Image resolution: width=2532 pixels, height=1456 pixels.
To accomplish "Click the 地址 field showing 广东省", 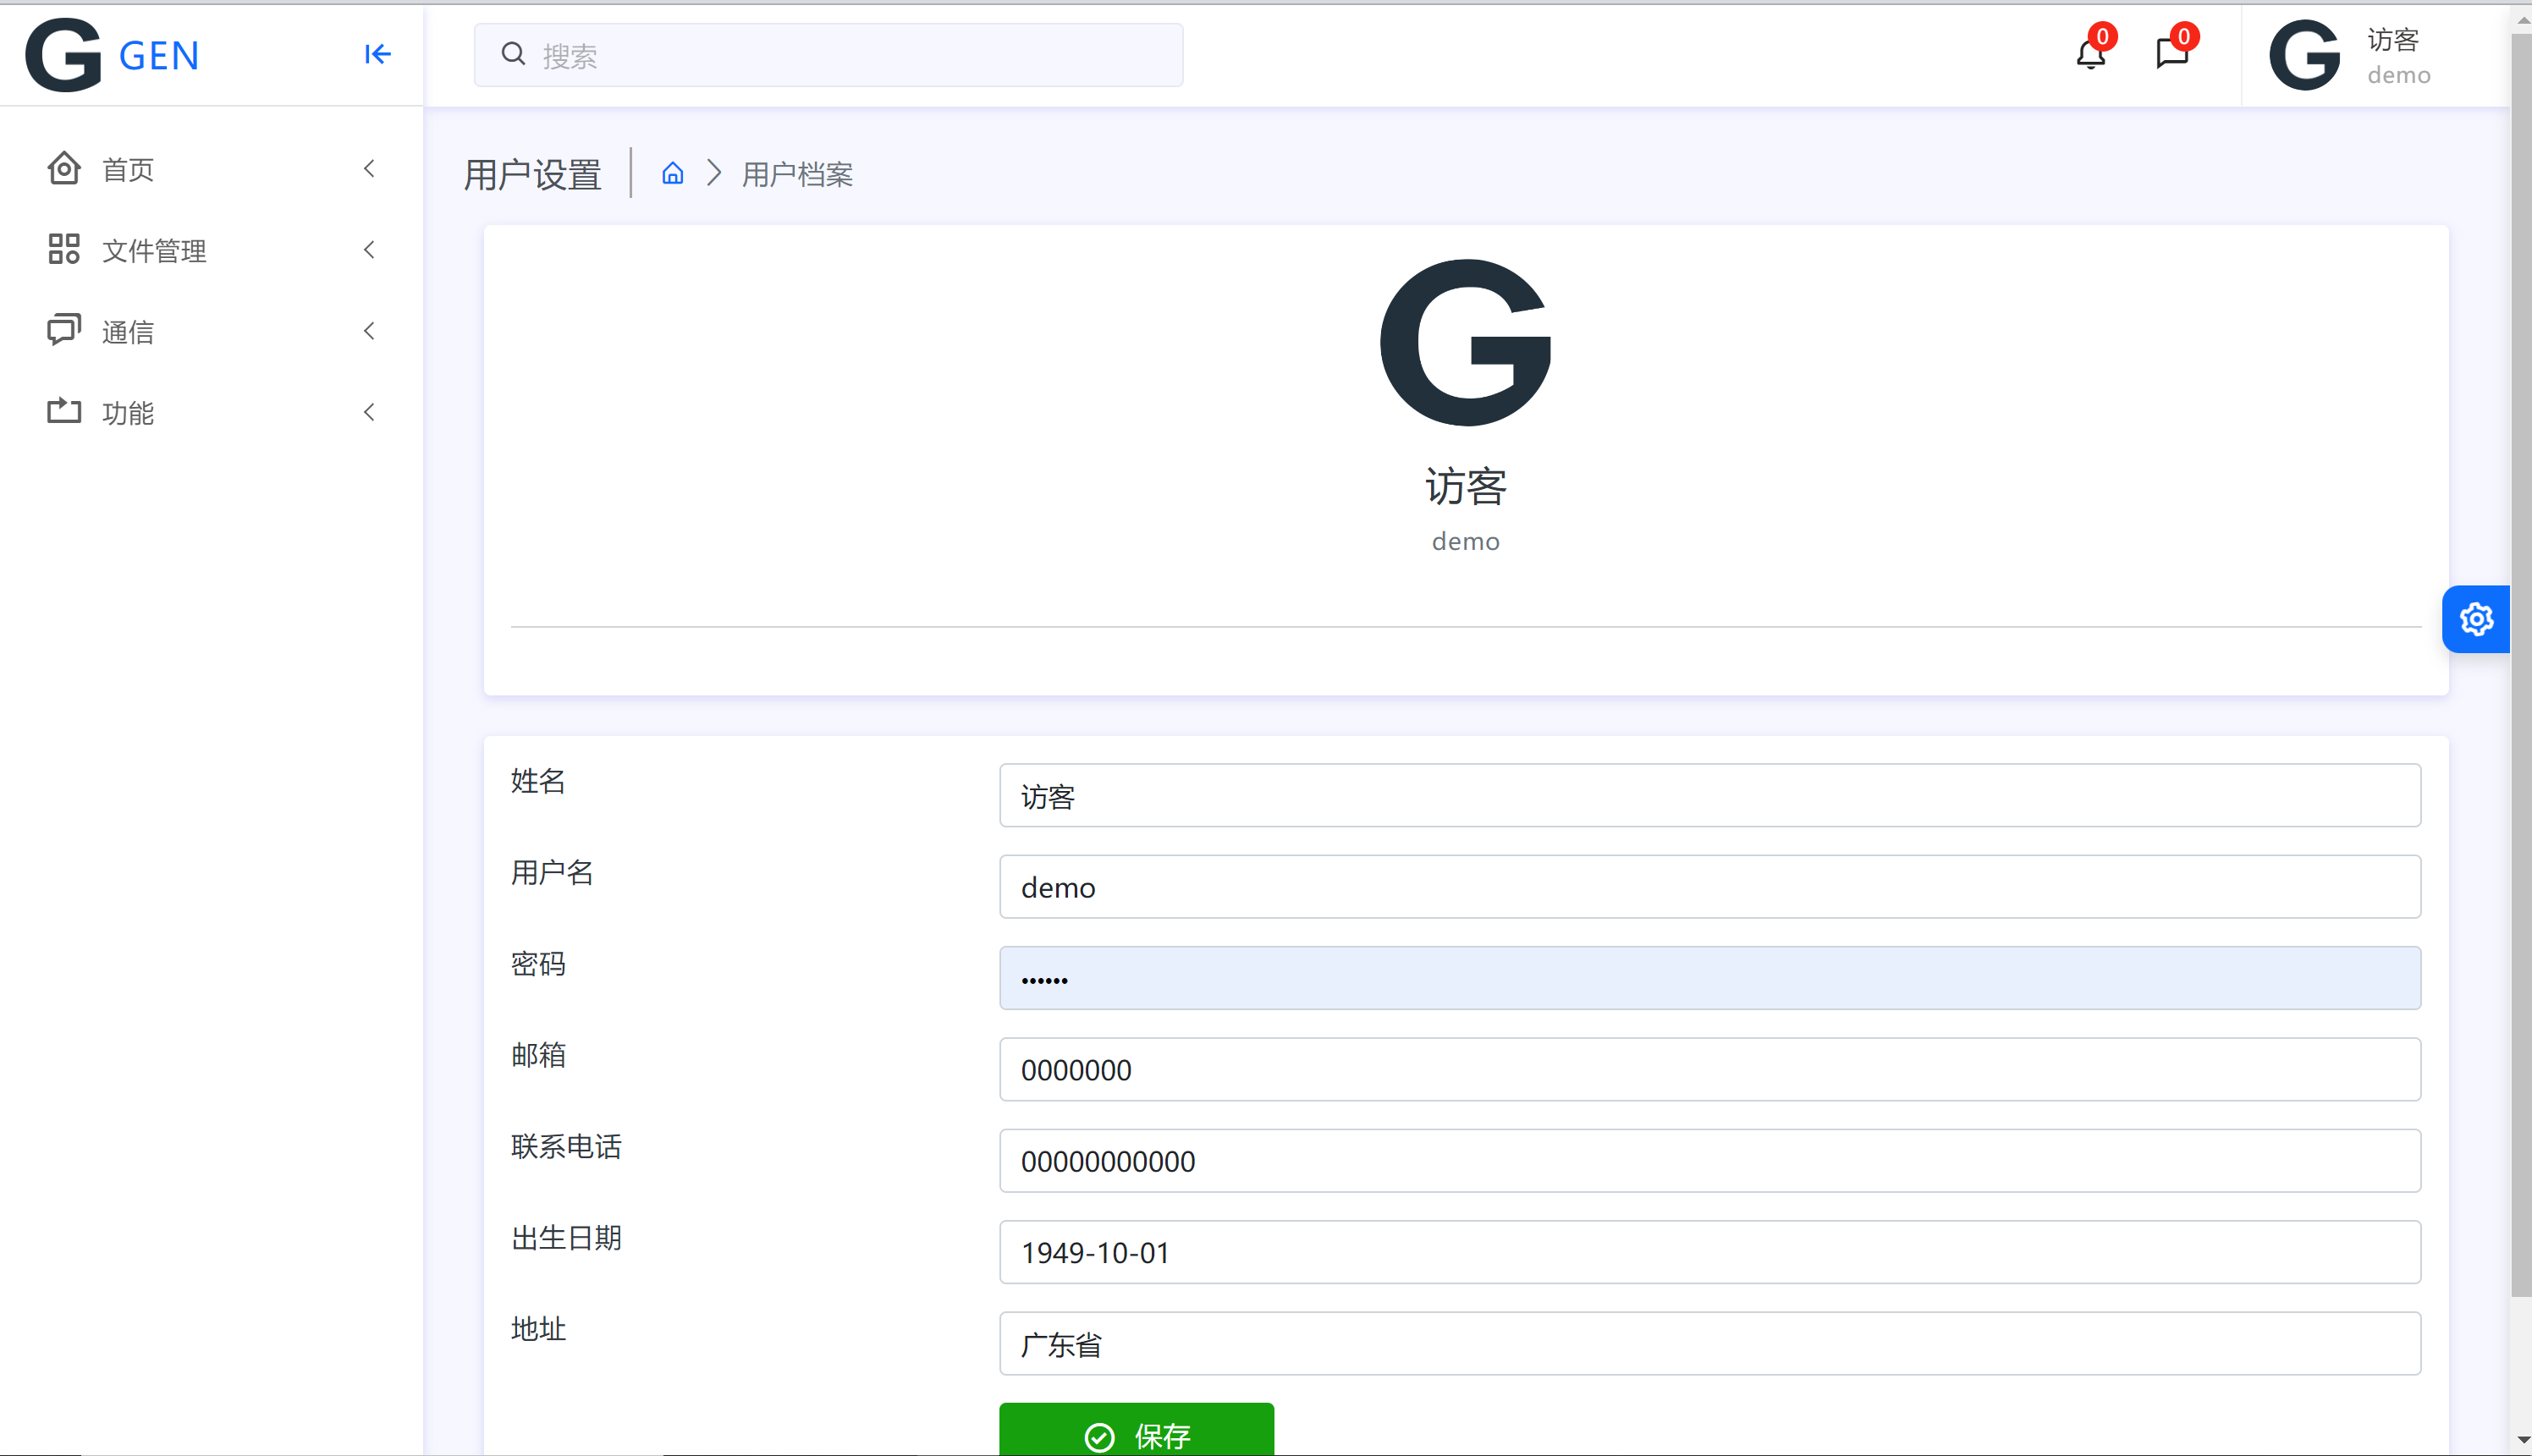I will pyautogui.click(x=1709, y=1343).
